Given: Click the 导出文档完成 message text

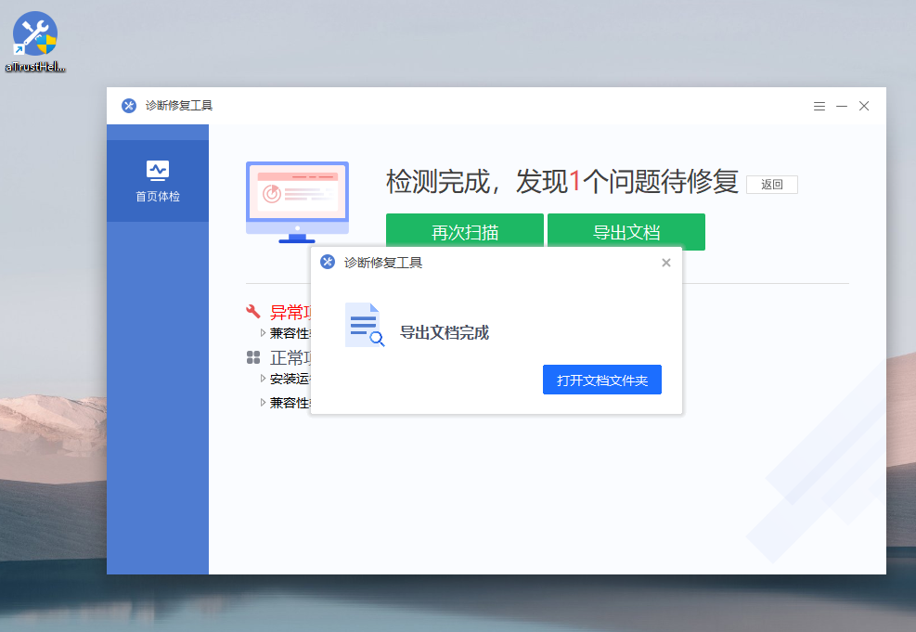Looking at the screenshot, I should 444,333.
